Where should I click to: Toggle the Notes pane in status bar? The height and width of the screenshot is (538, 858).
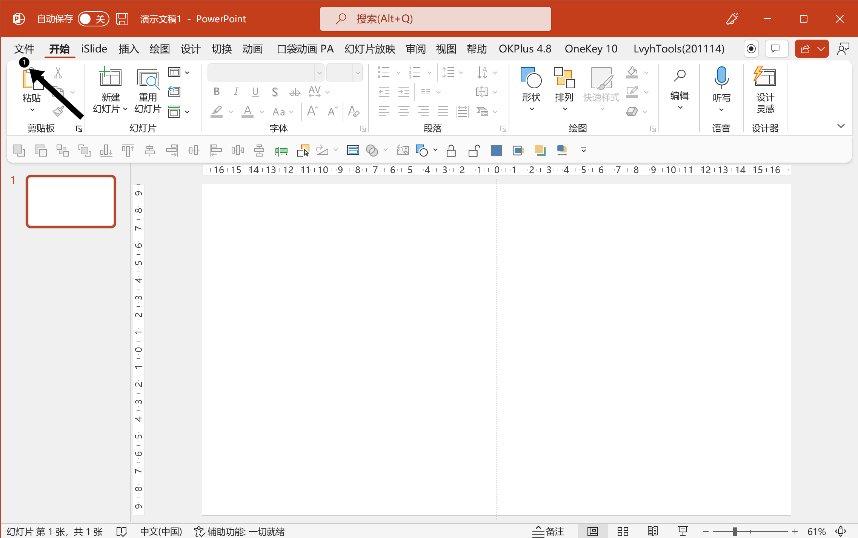point(548,532)
